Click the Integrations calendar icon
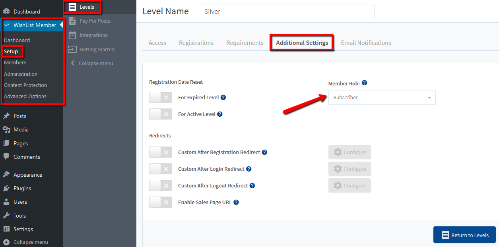 point(72,35)
